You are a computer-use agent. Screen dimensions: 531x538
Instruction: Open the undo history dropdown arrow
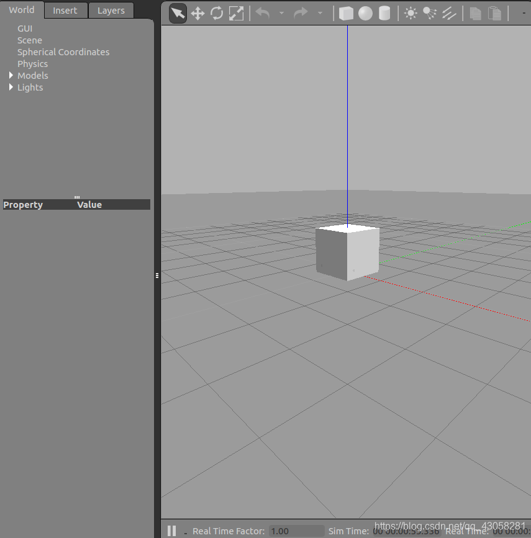pyautogui.click(x=281, y=14)
